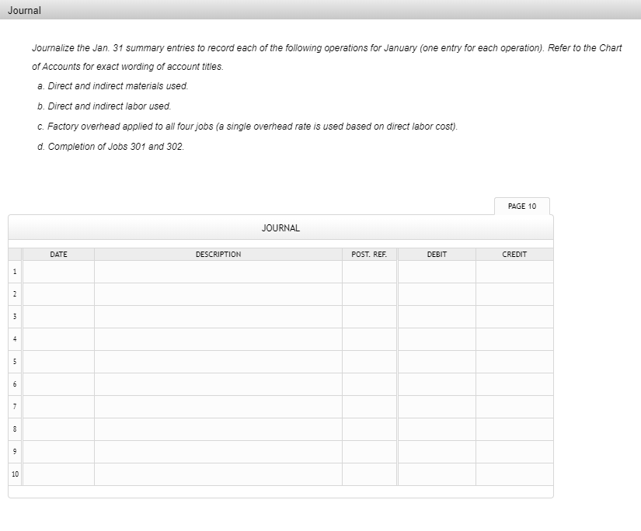Click the DEBIT cell in row 7
Screen dimensions: 641x531
pos(436,407)
